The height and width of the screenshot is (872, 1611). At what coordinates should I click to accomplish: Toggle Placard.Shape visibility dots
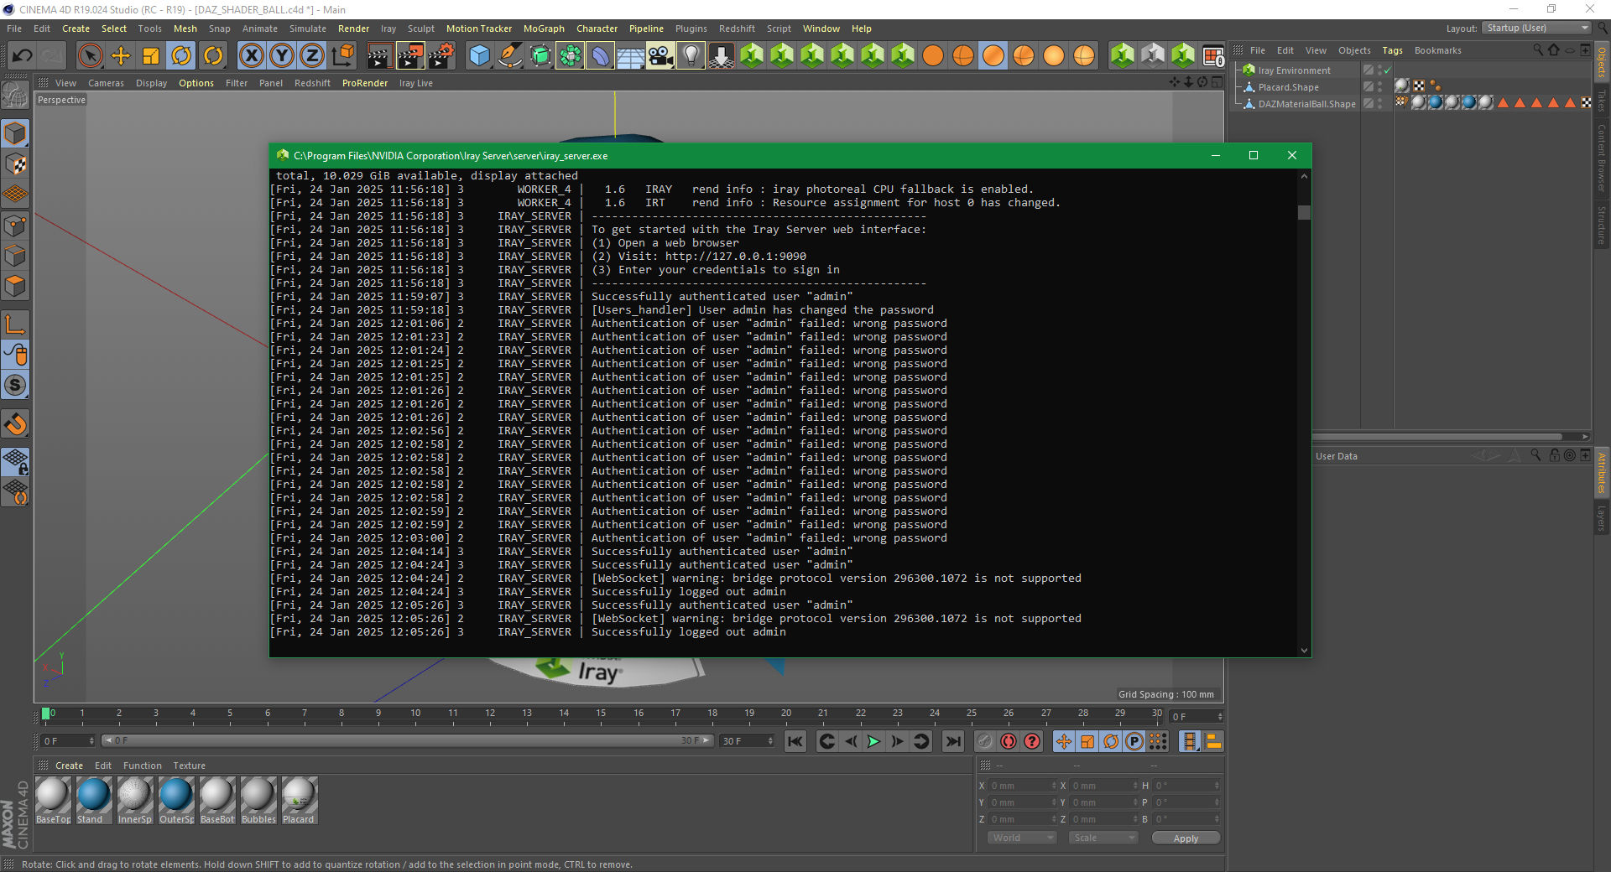pos(1379,87)
